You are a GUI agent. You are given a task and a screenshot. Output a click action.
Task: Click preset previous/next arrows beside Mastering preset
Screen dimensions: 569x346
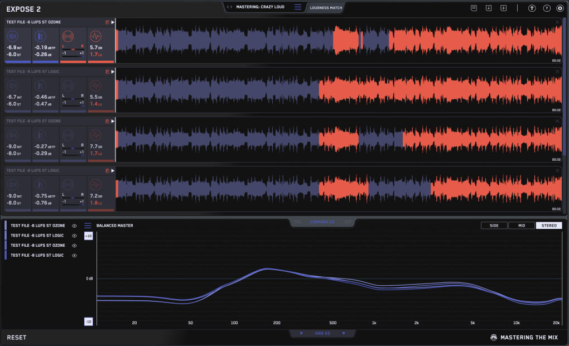pyautogui.click(x=229, y=7)
